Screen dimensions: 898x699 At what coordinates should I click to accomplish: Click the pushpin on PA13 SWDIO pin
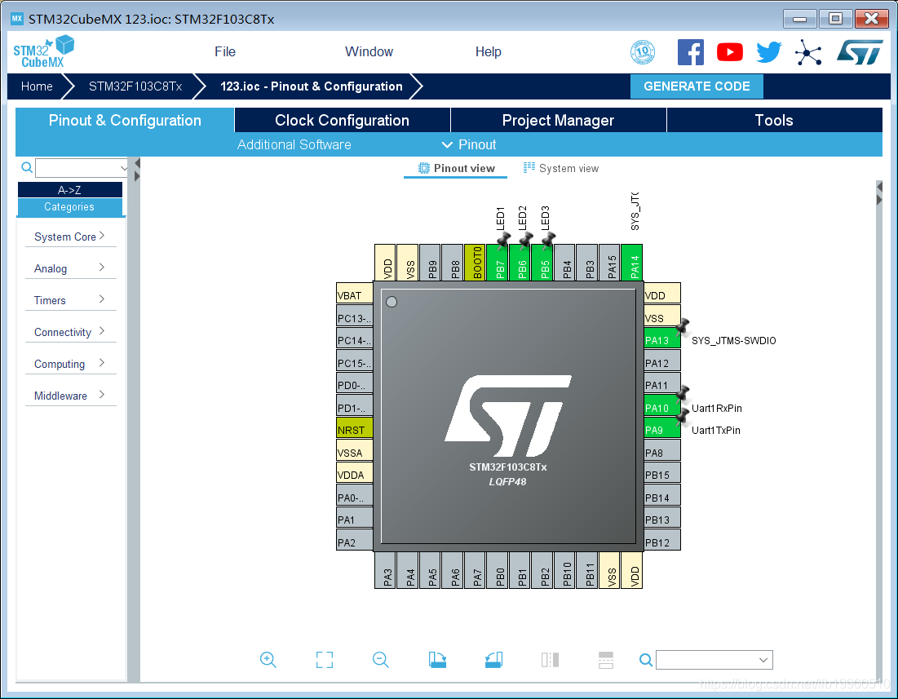point(682,327)
